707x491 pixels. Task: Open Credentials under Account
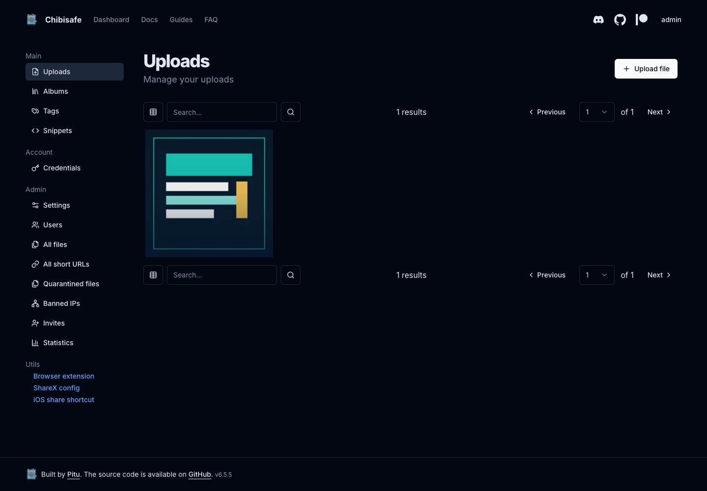coord(75,168)
